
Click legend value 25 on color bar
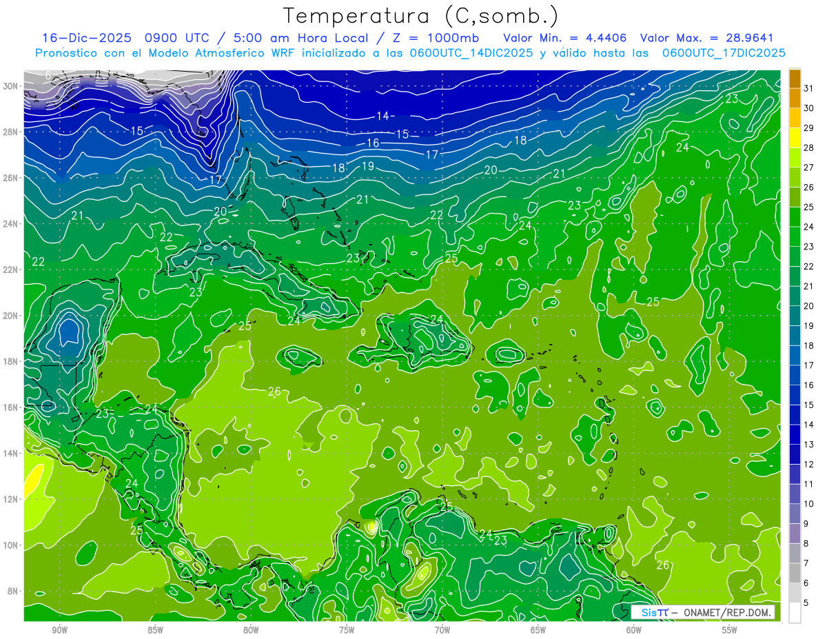click(809, 207)
